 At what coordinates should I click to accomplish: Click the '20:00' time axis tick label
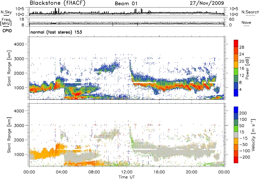pyautogui.click(x=191, y=172)
